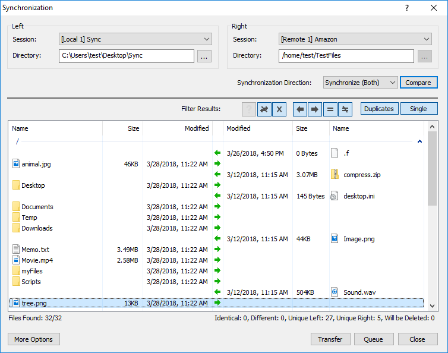Click the green left arrow for Image.png
448x353 pixels.
point(217,238)
